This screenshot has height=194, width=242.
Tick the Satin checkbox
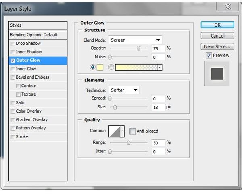[13, 103]
